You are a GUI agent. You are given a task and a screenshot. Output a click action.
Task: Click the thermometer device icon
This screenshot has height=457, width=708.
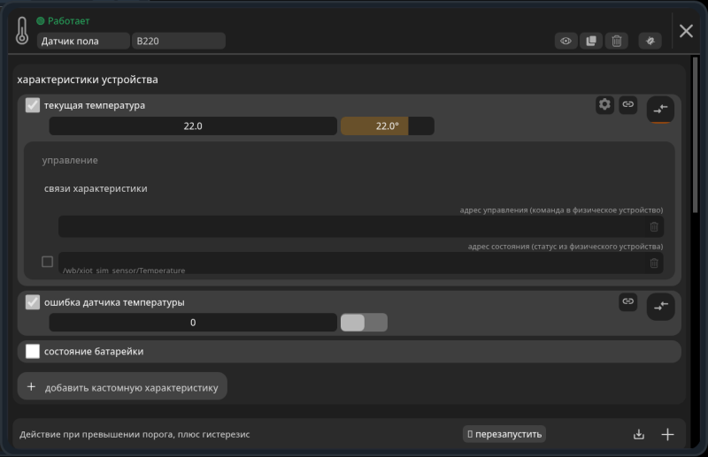pos(21,31)
